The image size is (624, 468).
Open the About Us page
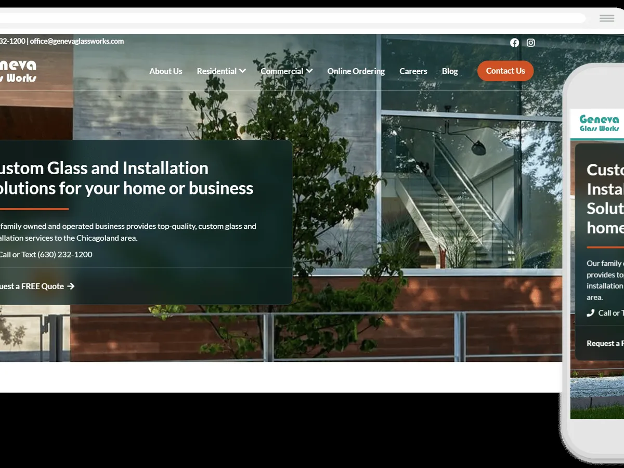[x=166, y=71]
